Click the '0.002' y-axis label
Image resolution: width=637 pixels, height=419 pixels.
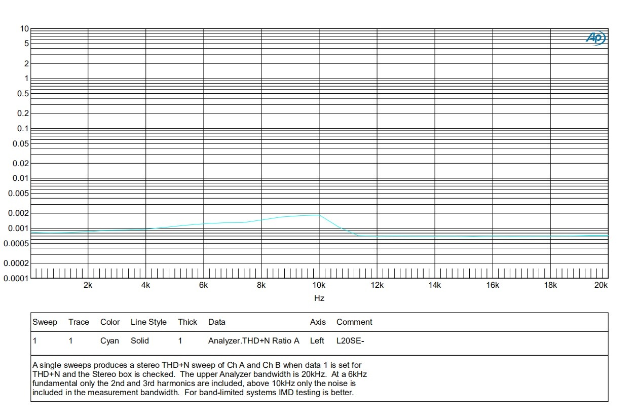[19, 213]
